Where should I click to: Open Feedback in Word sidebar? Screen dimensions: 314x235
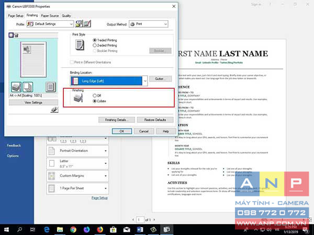coord(14,146)
